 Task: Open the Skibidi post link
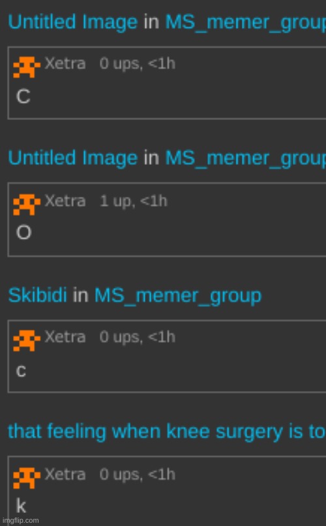[x=37, y=295]
